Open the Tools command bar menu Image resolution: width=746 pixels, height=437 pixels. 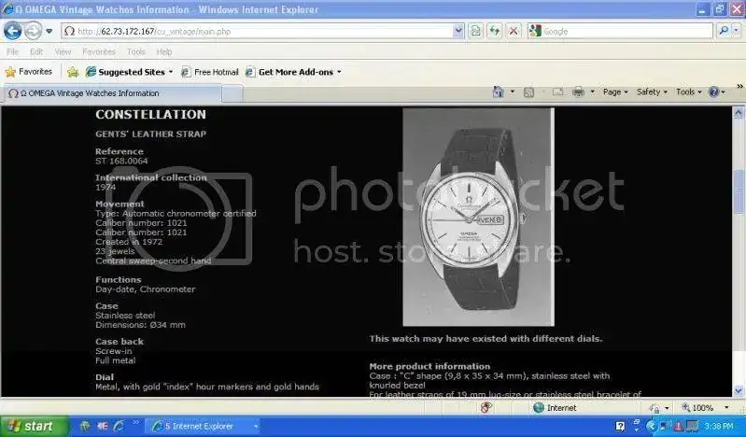point(688,92)
